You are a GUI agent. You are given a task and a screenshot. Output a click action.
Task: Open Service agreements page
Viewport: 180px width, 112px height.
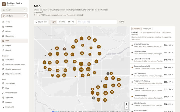pos(14,69)
